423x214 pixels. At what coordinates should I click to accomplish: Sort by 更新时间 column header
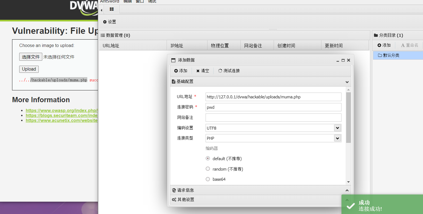click(345, 45)
